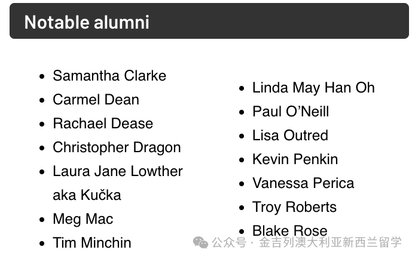This screenshot has height=259, width=415.
Task: Click the bullet point beside Samantha Clarke
Action: click(41, 76)
